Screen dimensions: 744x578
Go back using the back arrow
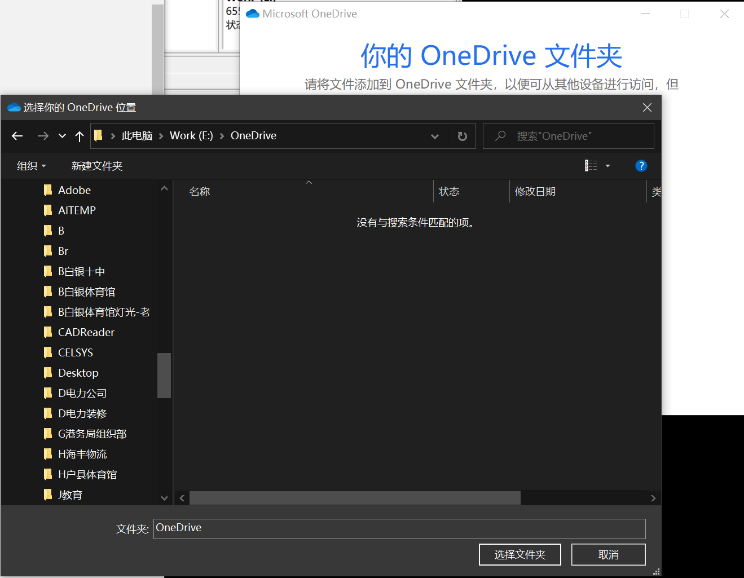(x=17, y=136)
